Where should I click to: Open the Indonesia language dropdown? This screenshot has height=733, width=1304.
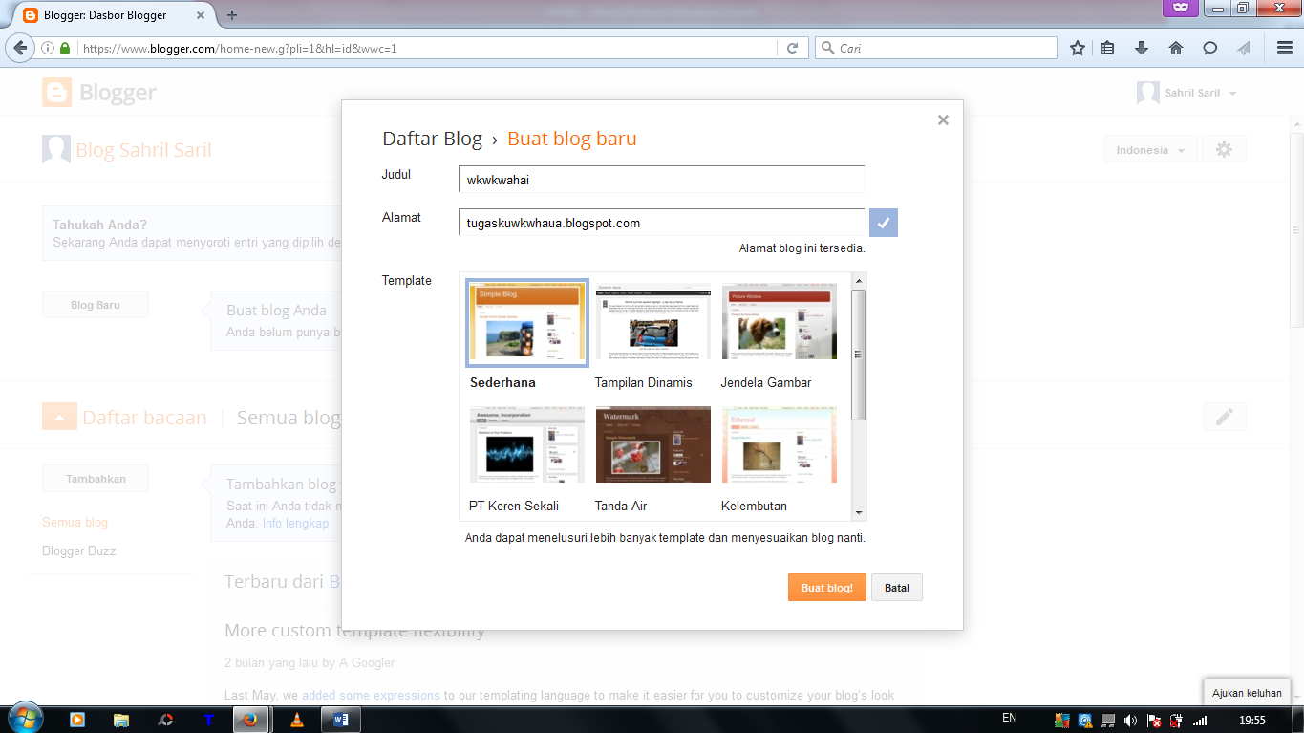(x=1150, y=150)
